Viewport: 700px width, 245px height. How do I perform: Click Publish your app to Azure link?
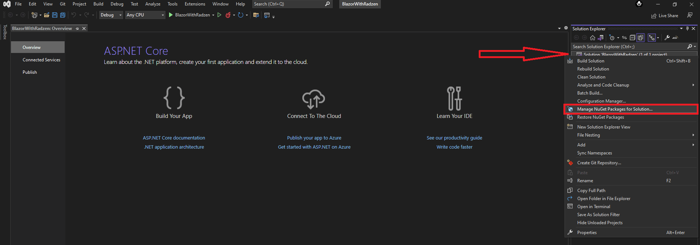(x=314, y=138)
